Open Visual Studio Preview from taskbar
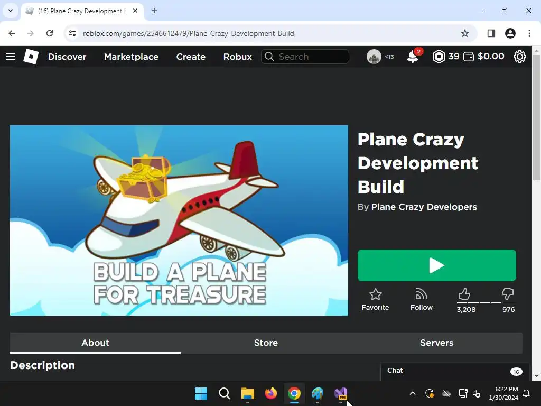This screenshot has height=406, width=541. tap(341, 393)
